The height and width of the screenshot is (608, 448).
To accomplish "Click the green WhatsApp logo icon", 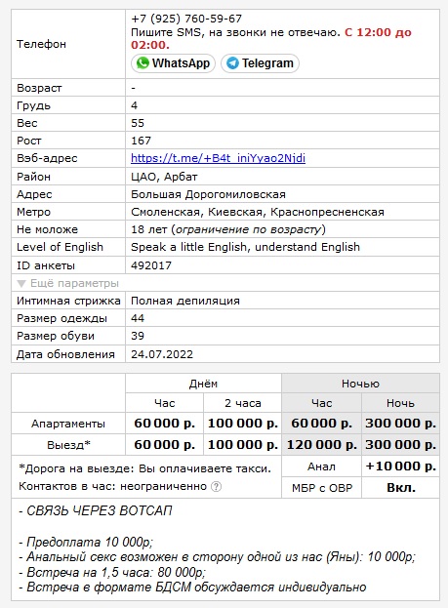I will coord(143,62).
